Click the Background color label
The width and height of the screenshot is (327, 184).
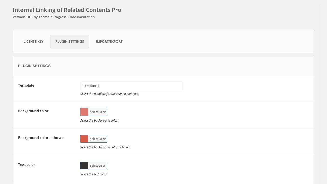point(33,111)
